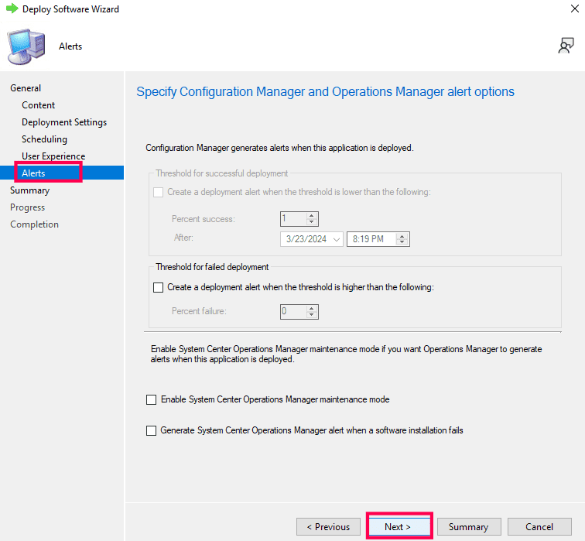
Task: Decrease Percent failure with down arrow
Action: pos(312,314)
